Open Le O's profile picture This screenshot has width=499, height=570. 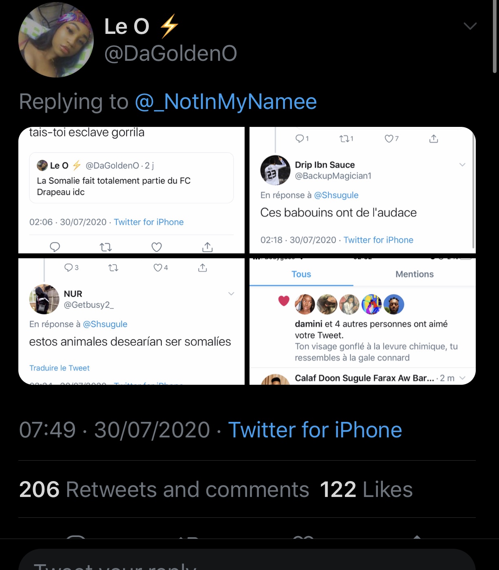point(56,40)
